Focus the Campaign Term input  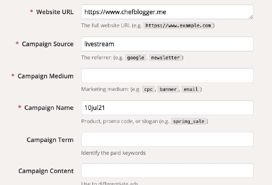tap(167, 139)
